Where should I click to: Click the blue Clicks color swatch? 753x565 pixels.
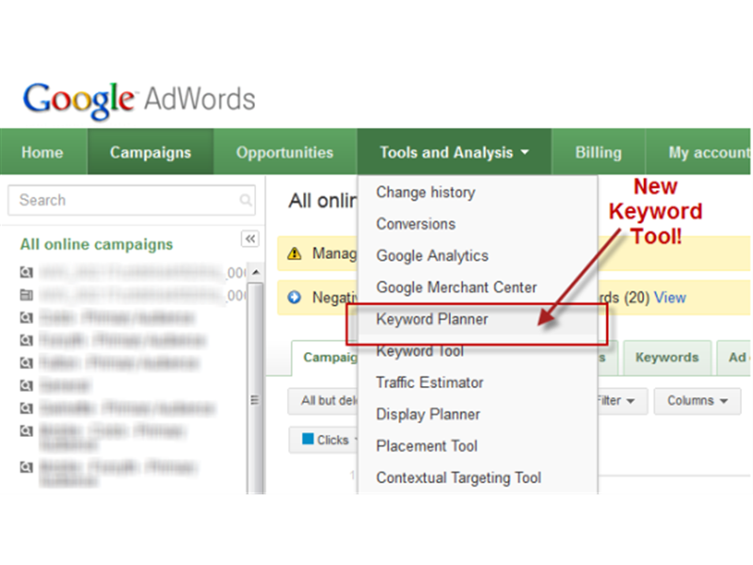(308, 439)
